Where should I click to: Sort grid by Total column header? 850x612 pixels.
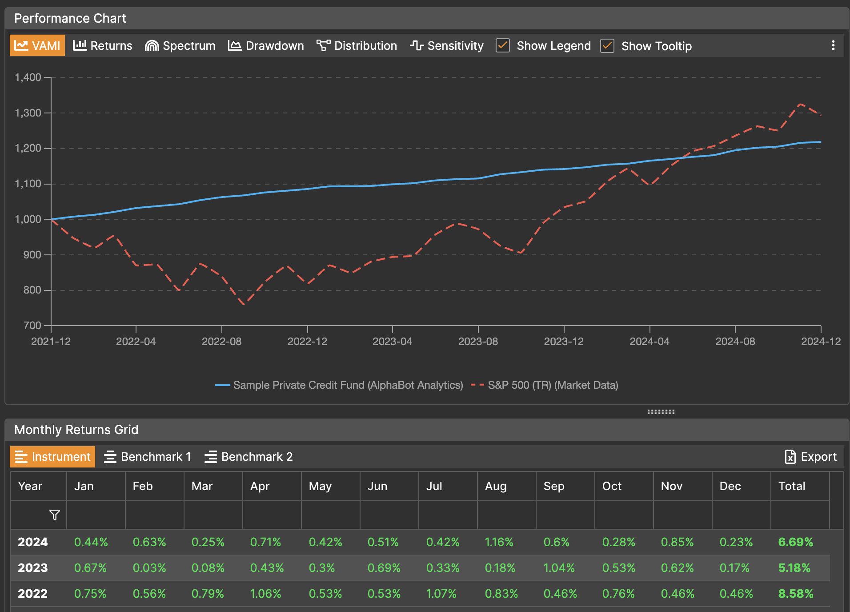click(x=792, y=486)
